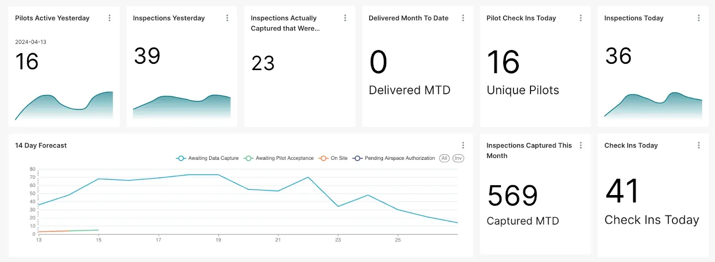Screen dimensions: 715x262
Task: Click the value 41 on Check Ins Today
Action: 622,191
